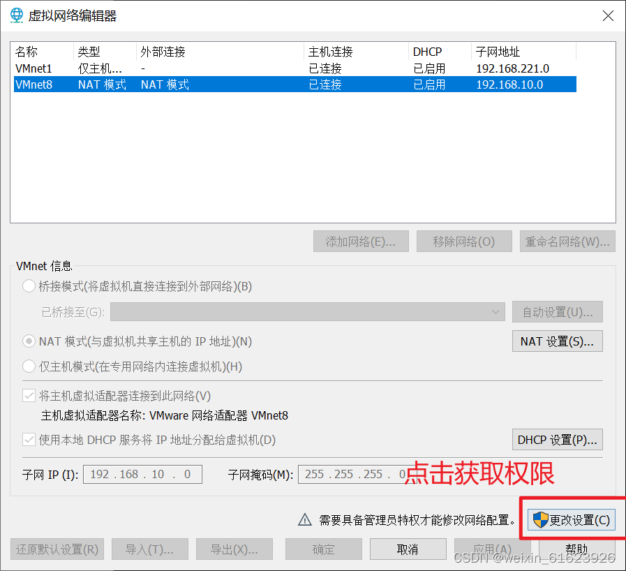Click the 子网 IP input field

tap(142, 474)
